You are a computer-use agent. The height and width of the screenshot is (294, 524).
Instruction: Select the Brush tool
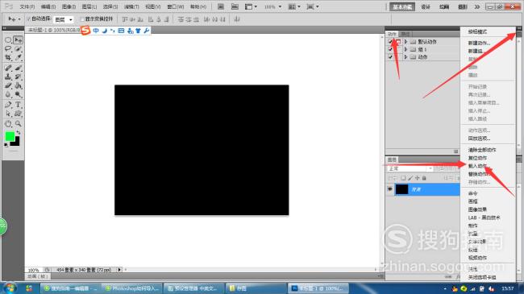(x=19, y=68)
